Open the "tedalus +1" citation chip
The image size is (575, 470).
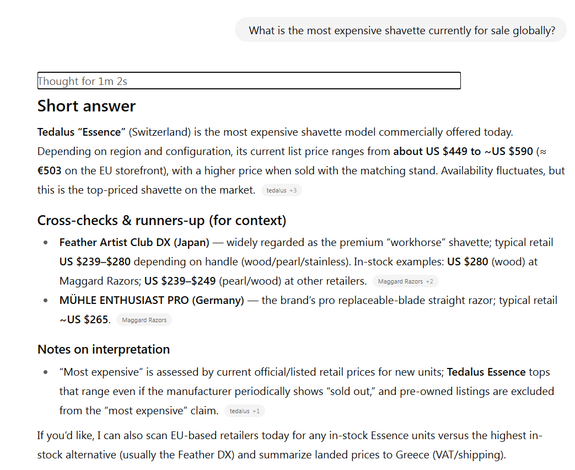(244, 411)
